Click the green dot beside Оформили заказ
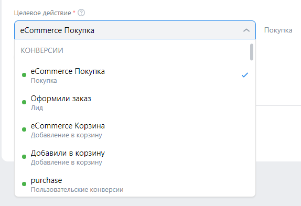301x206 pixels. (x=24, y=102)
